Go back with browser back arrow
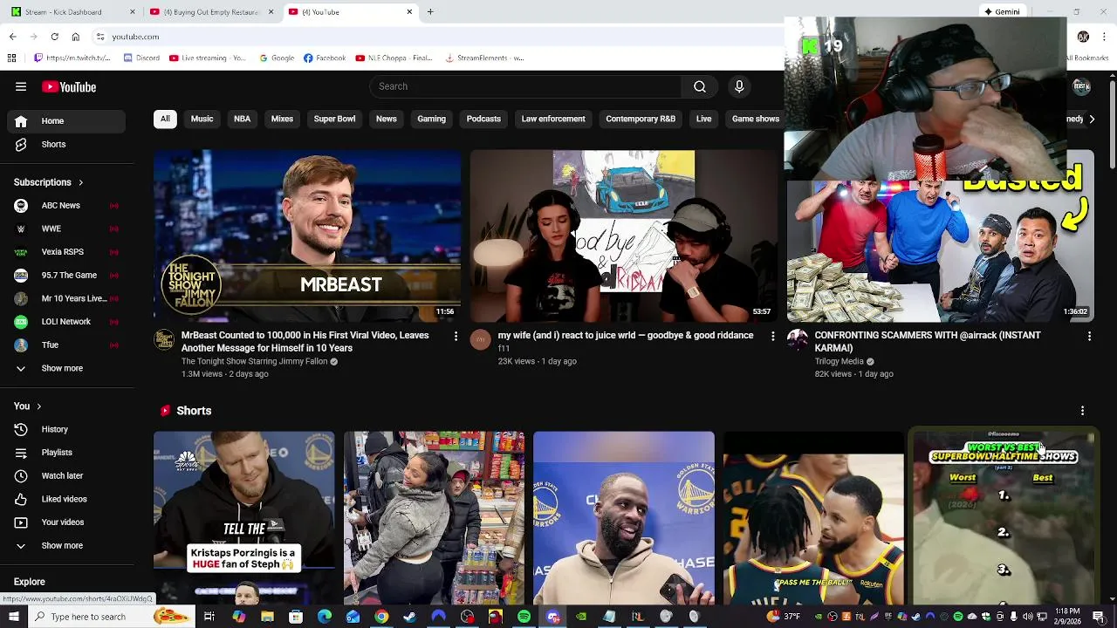The image size is (1117, 628). (12, 37)
